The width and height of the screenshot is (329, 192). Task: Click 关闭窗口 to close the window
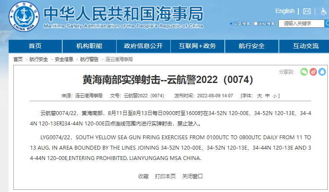click(192, 176)
